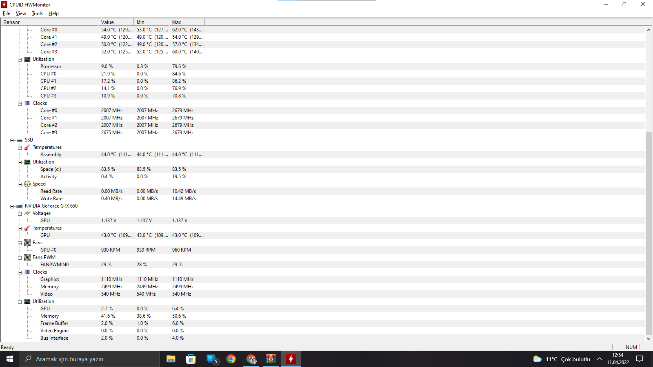Select the Processor utilization row
Screen dimensions: 653x367
click(x=322, y=66)
